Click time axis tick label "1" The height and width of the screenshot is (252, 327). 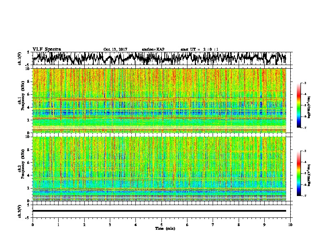[58, 225]
